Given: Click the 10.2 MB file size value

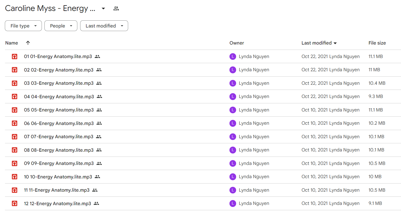Looking at the screenshot, I should coord(377,123).
